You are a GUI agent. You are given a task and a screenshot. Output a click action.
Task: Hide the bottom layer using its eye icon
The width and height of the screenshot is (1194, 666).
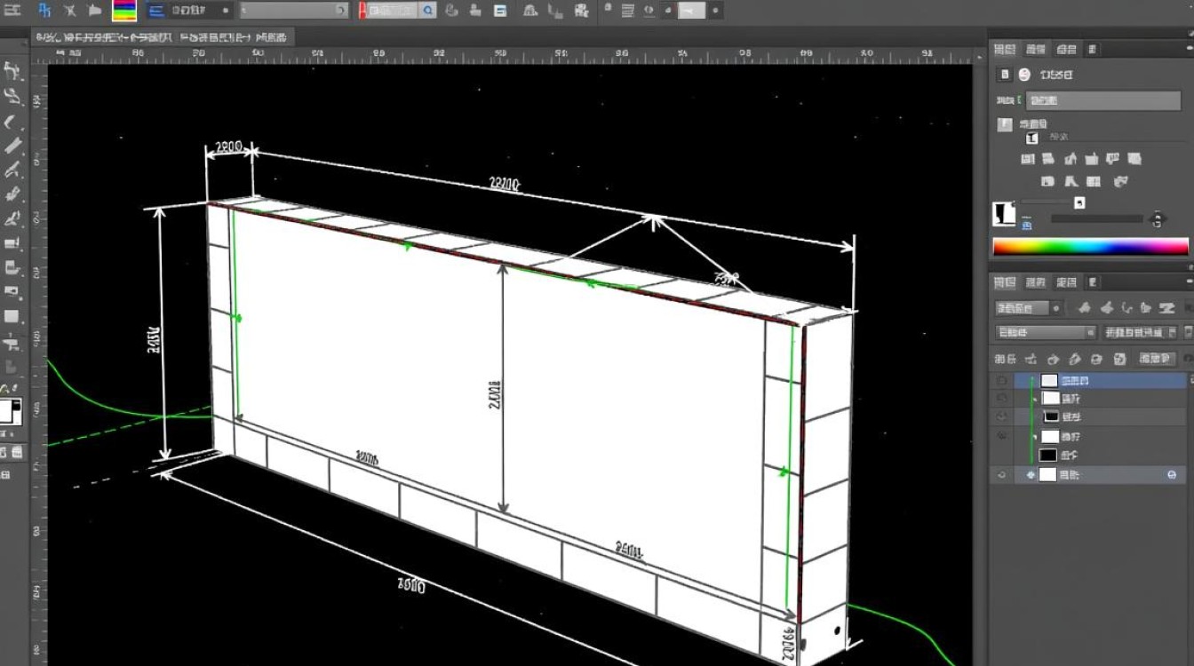1002,475
